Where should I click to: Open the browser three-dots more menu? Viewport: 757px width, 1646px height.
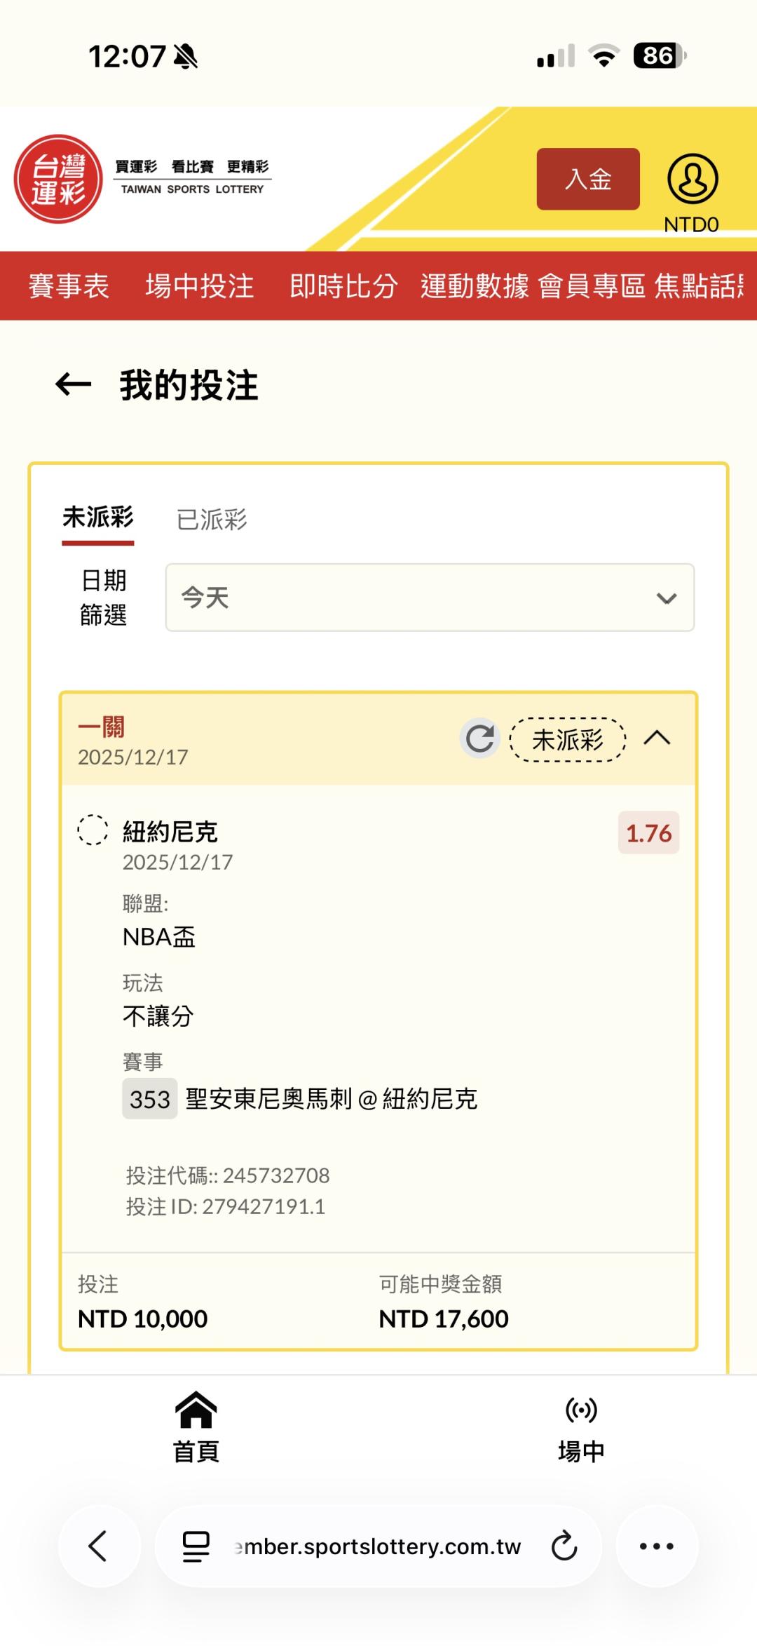[656, 1546]
